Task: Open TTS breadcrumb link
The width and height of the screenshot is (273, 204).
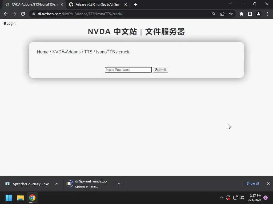Action: (88, 52)
